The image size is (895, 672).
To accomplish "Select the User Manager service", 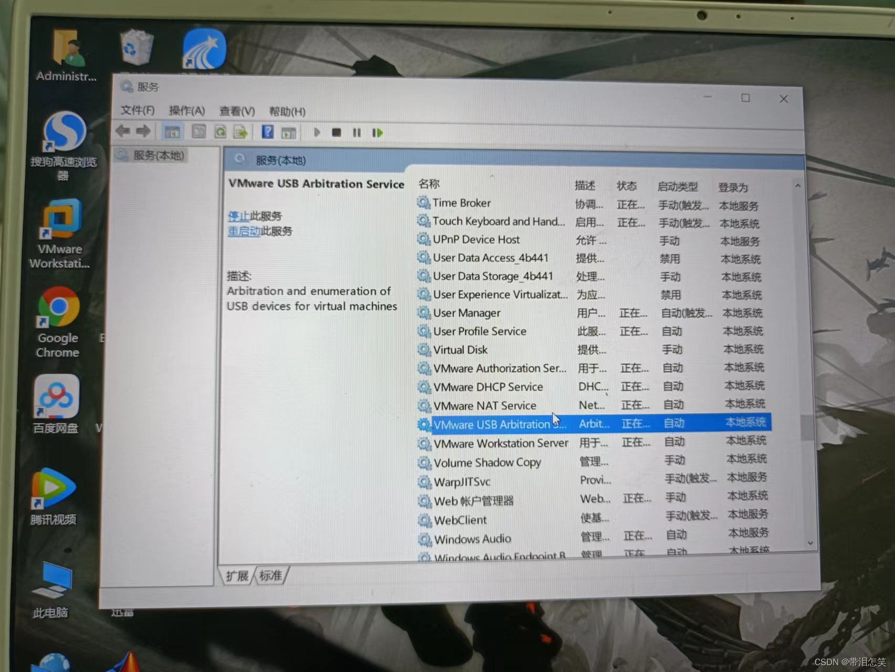I will 591,313.
